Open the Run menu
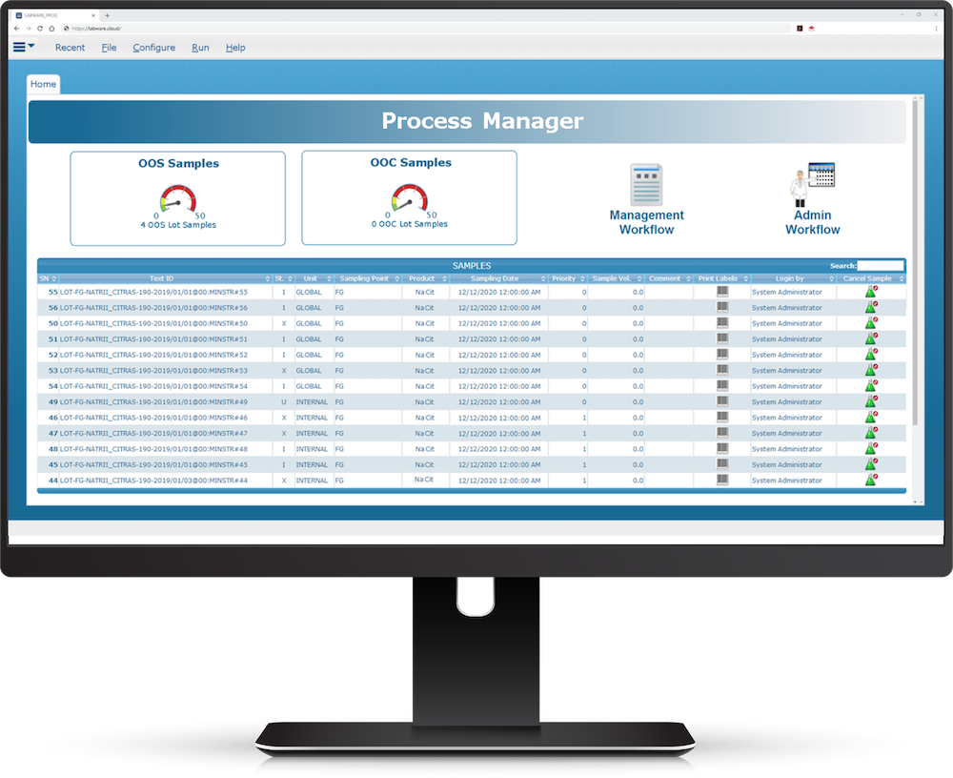 (x=200, y=48)
